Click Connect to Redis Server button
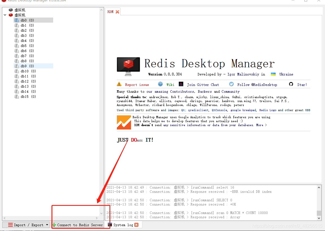 [x=78, y=225]
